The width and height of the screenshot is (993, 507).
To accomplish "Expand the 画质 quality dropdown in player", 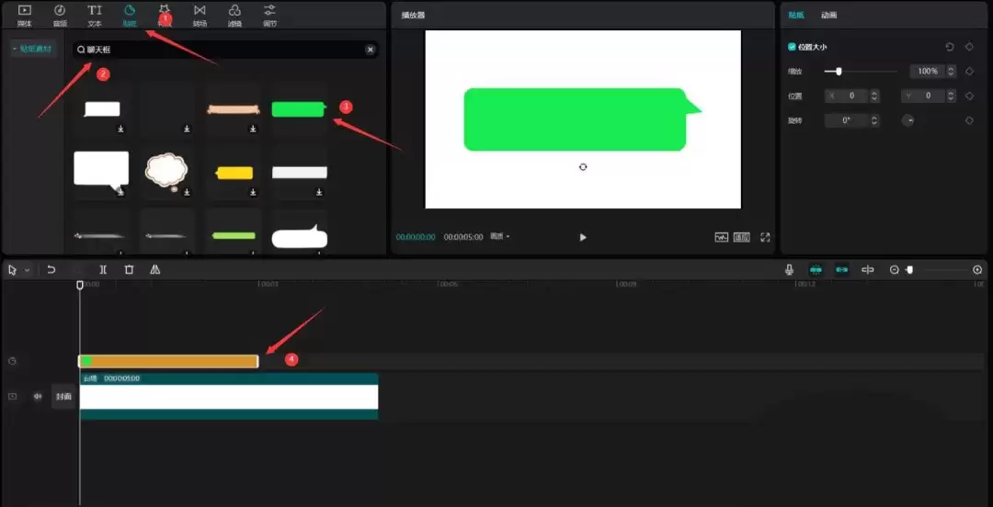I will click(x=499, y=237).
